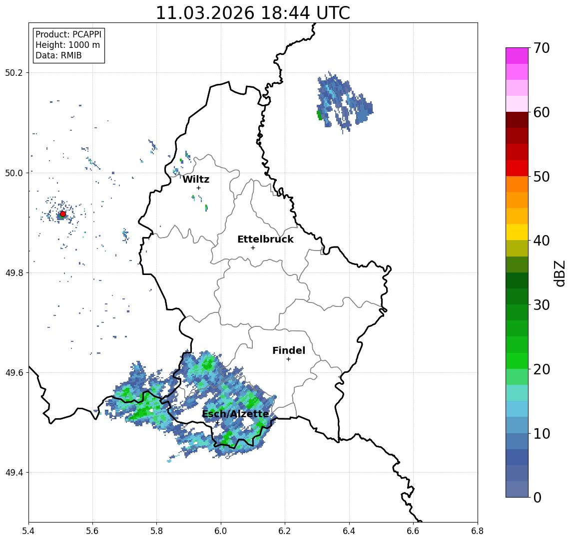Image resolution: width=572 pixels, height=541 pixels.
Task: Click the Ettelbruck station cross marker
Action: (253, 248)
